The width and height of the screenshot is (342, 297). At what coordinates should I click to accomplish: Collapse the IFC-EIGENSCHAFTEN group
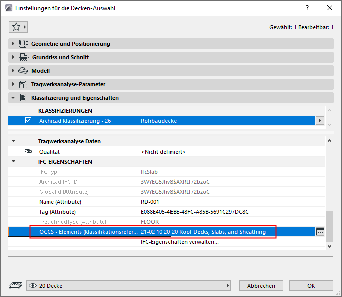tap(14, 161)
